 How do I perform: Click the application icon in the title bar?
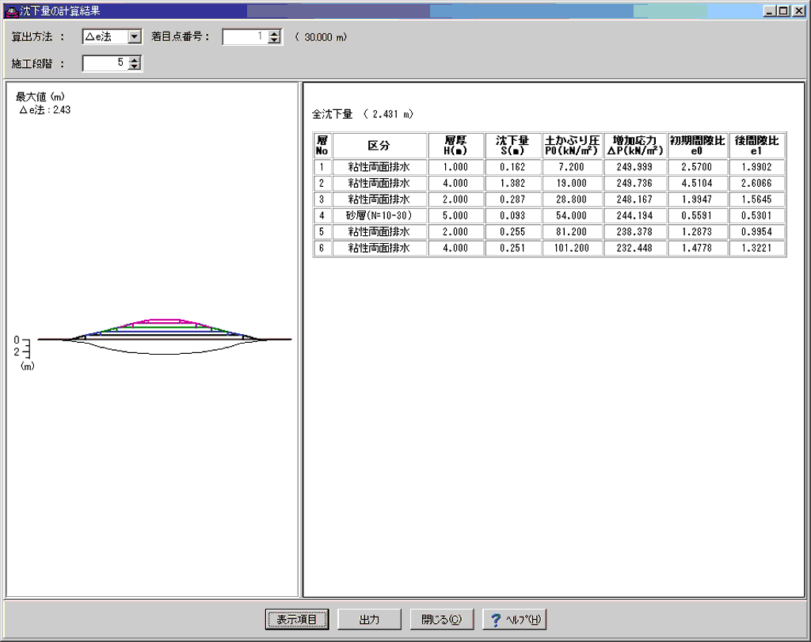tap(11, 11)
